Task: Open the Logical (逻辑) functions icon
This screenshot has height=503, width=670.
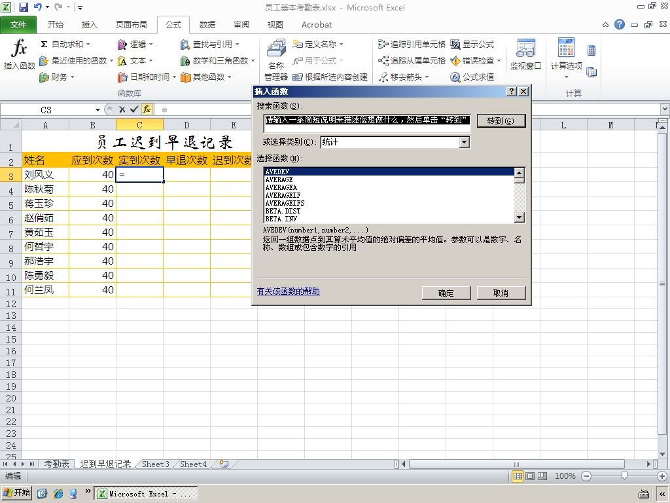Action: pos(122,45)
